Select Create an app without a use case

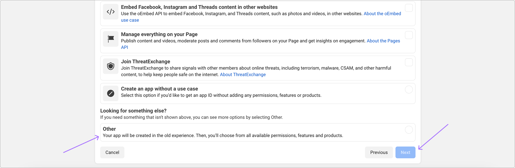tap(409, 90)
